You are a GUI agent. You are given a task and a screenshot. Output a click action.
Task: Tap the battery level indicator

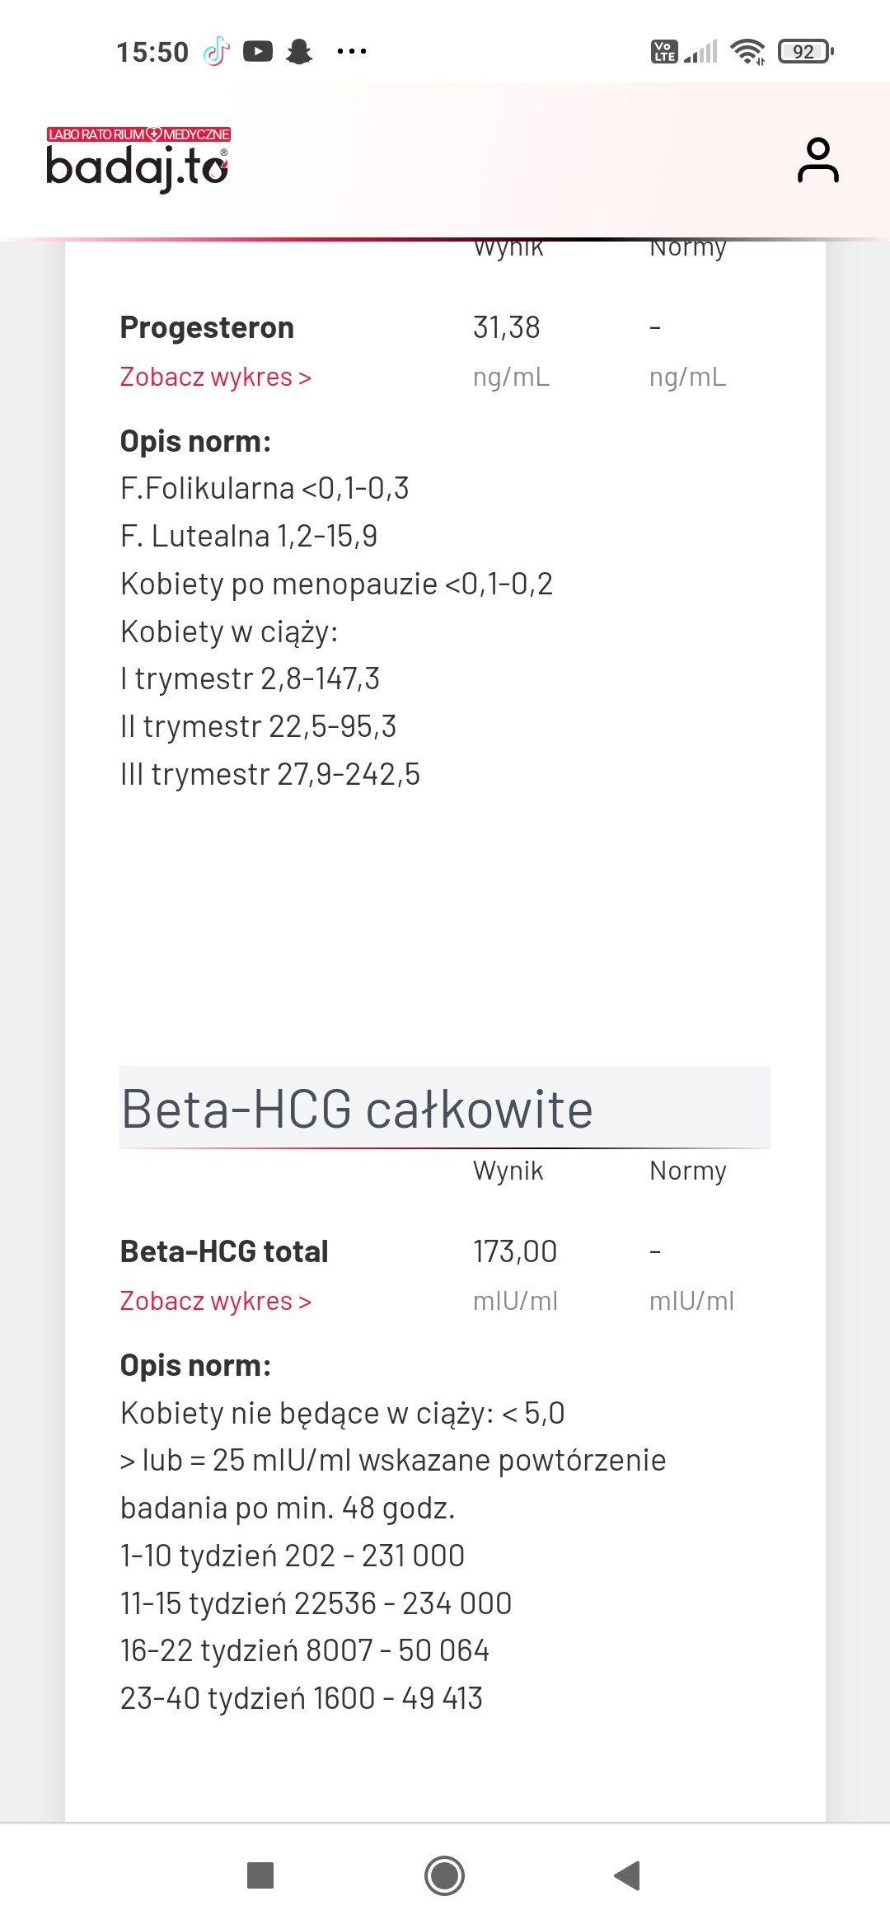(x=805, y=52)
